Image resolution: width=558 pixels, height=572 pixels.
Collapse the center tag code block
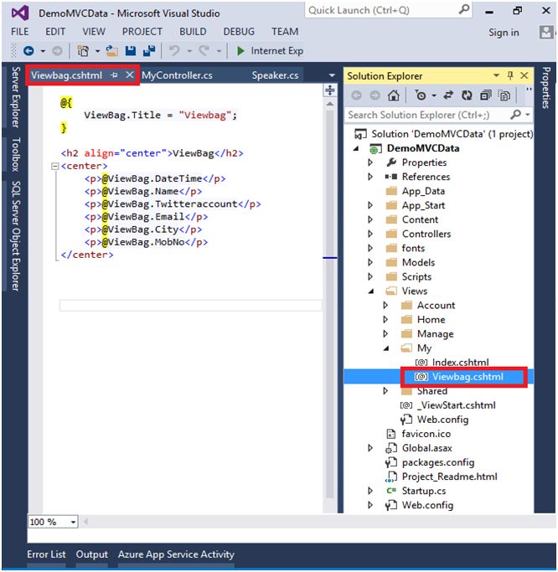click(x=54, y=167)
